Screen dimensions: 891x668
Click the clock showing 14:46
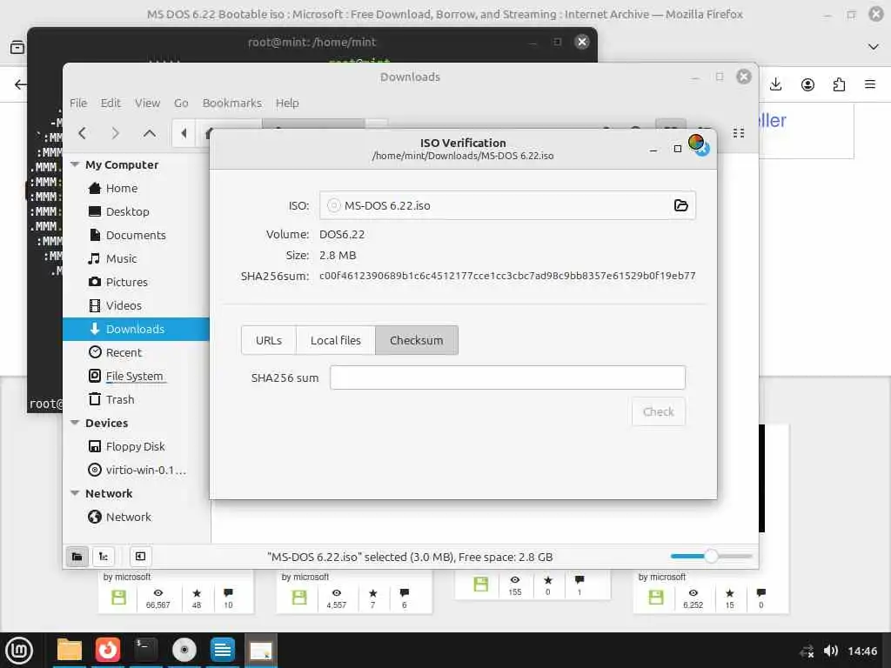click(862, 651)
